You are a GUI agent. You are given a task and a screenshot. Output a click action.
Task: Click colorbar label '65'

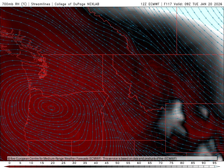click(x=150, y=163)
